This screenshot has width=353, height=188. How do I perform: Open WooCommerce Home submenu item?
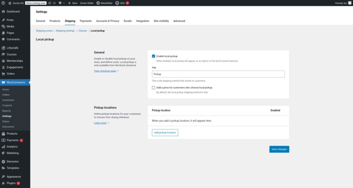click(6, 90)
